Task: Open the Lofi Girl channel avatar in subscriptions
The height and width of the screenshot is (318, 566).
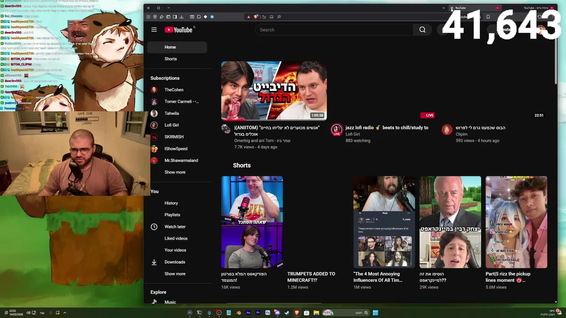Action: click(154, 125)
